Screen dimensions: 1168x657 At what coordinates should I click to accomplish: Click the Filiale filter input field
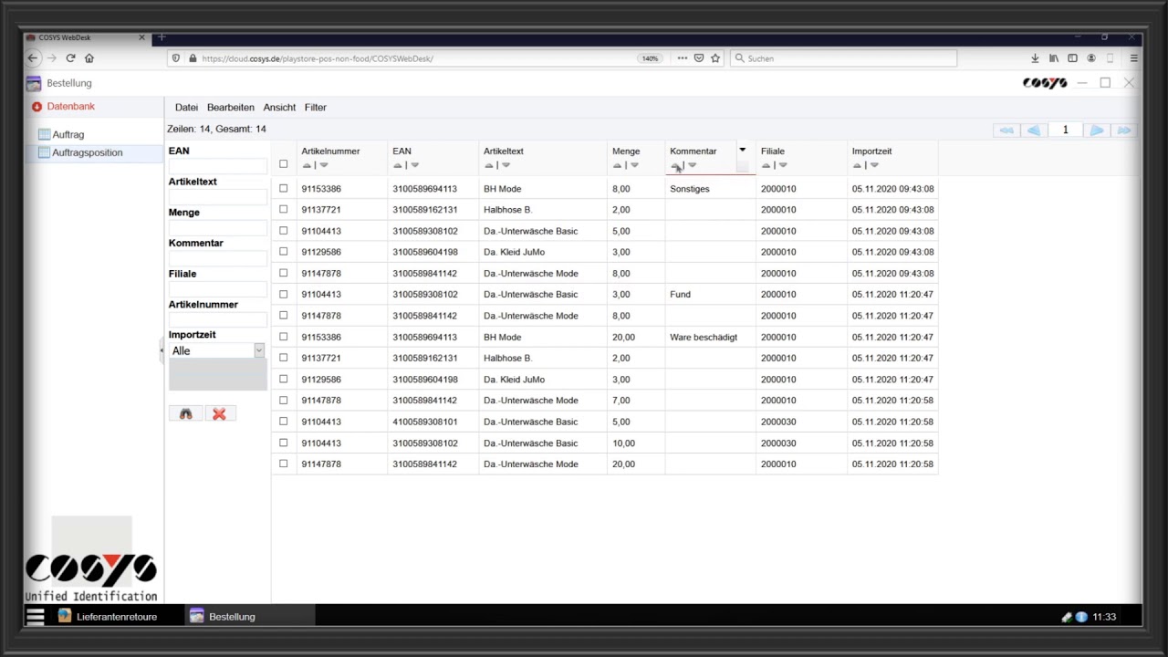217,289
